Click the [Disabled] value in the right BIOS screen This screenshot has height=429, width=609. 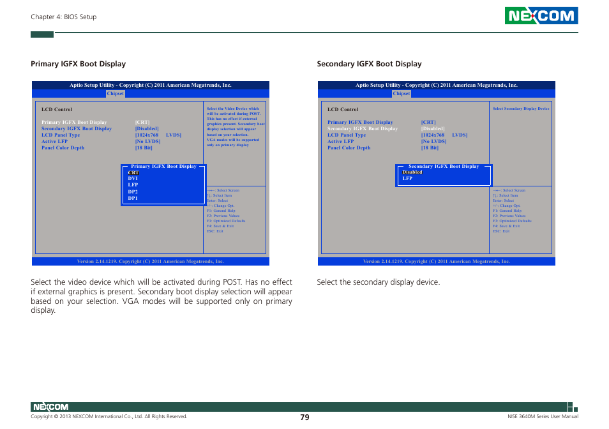pos(433,128)
